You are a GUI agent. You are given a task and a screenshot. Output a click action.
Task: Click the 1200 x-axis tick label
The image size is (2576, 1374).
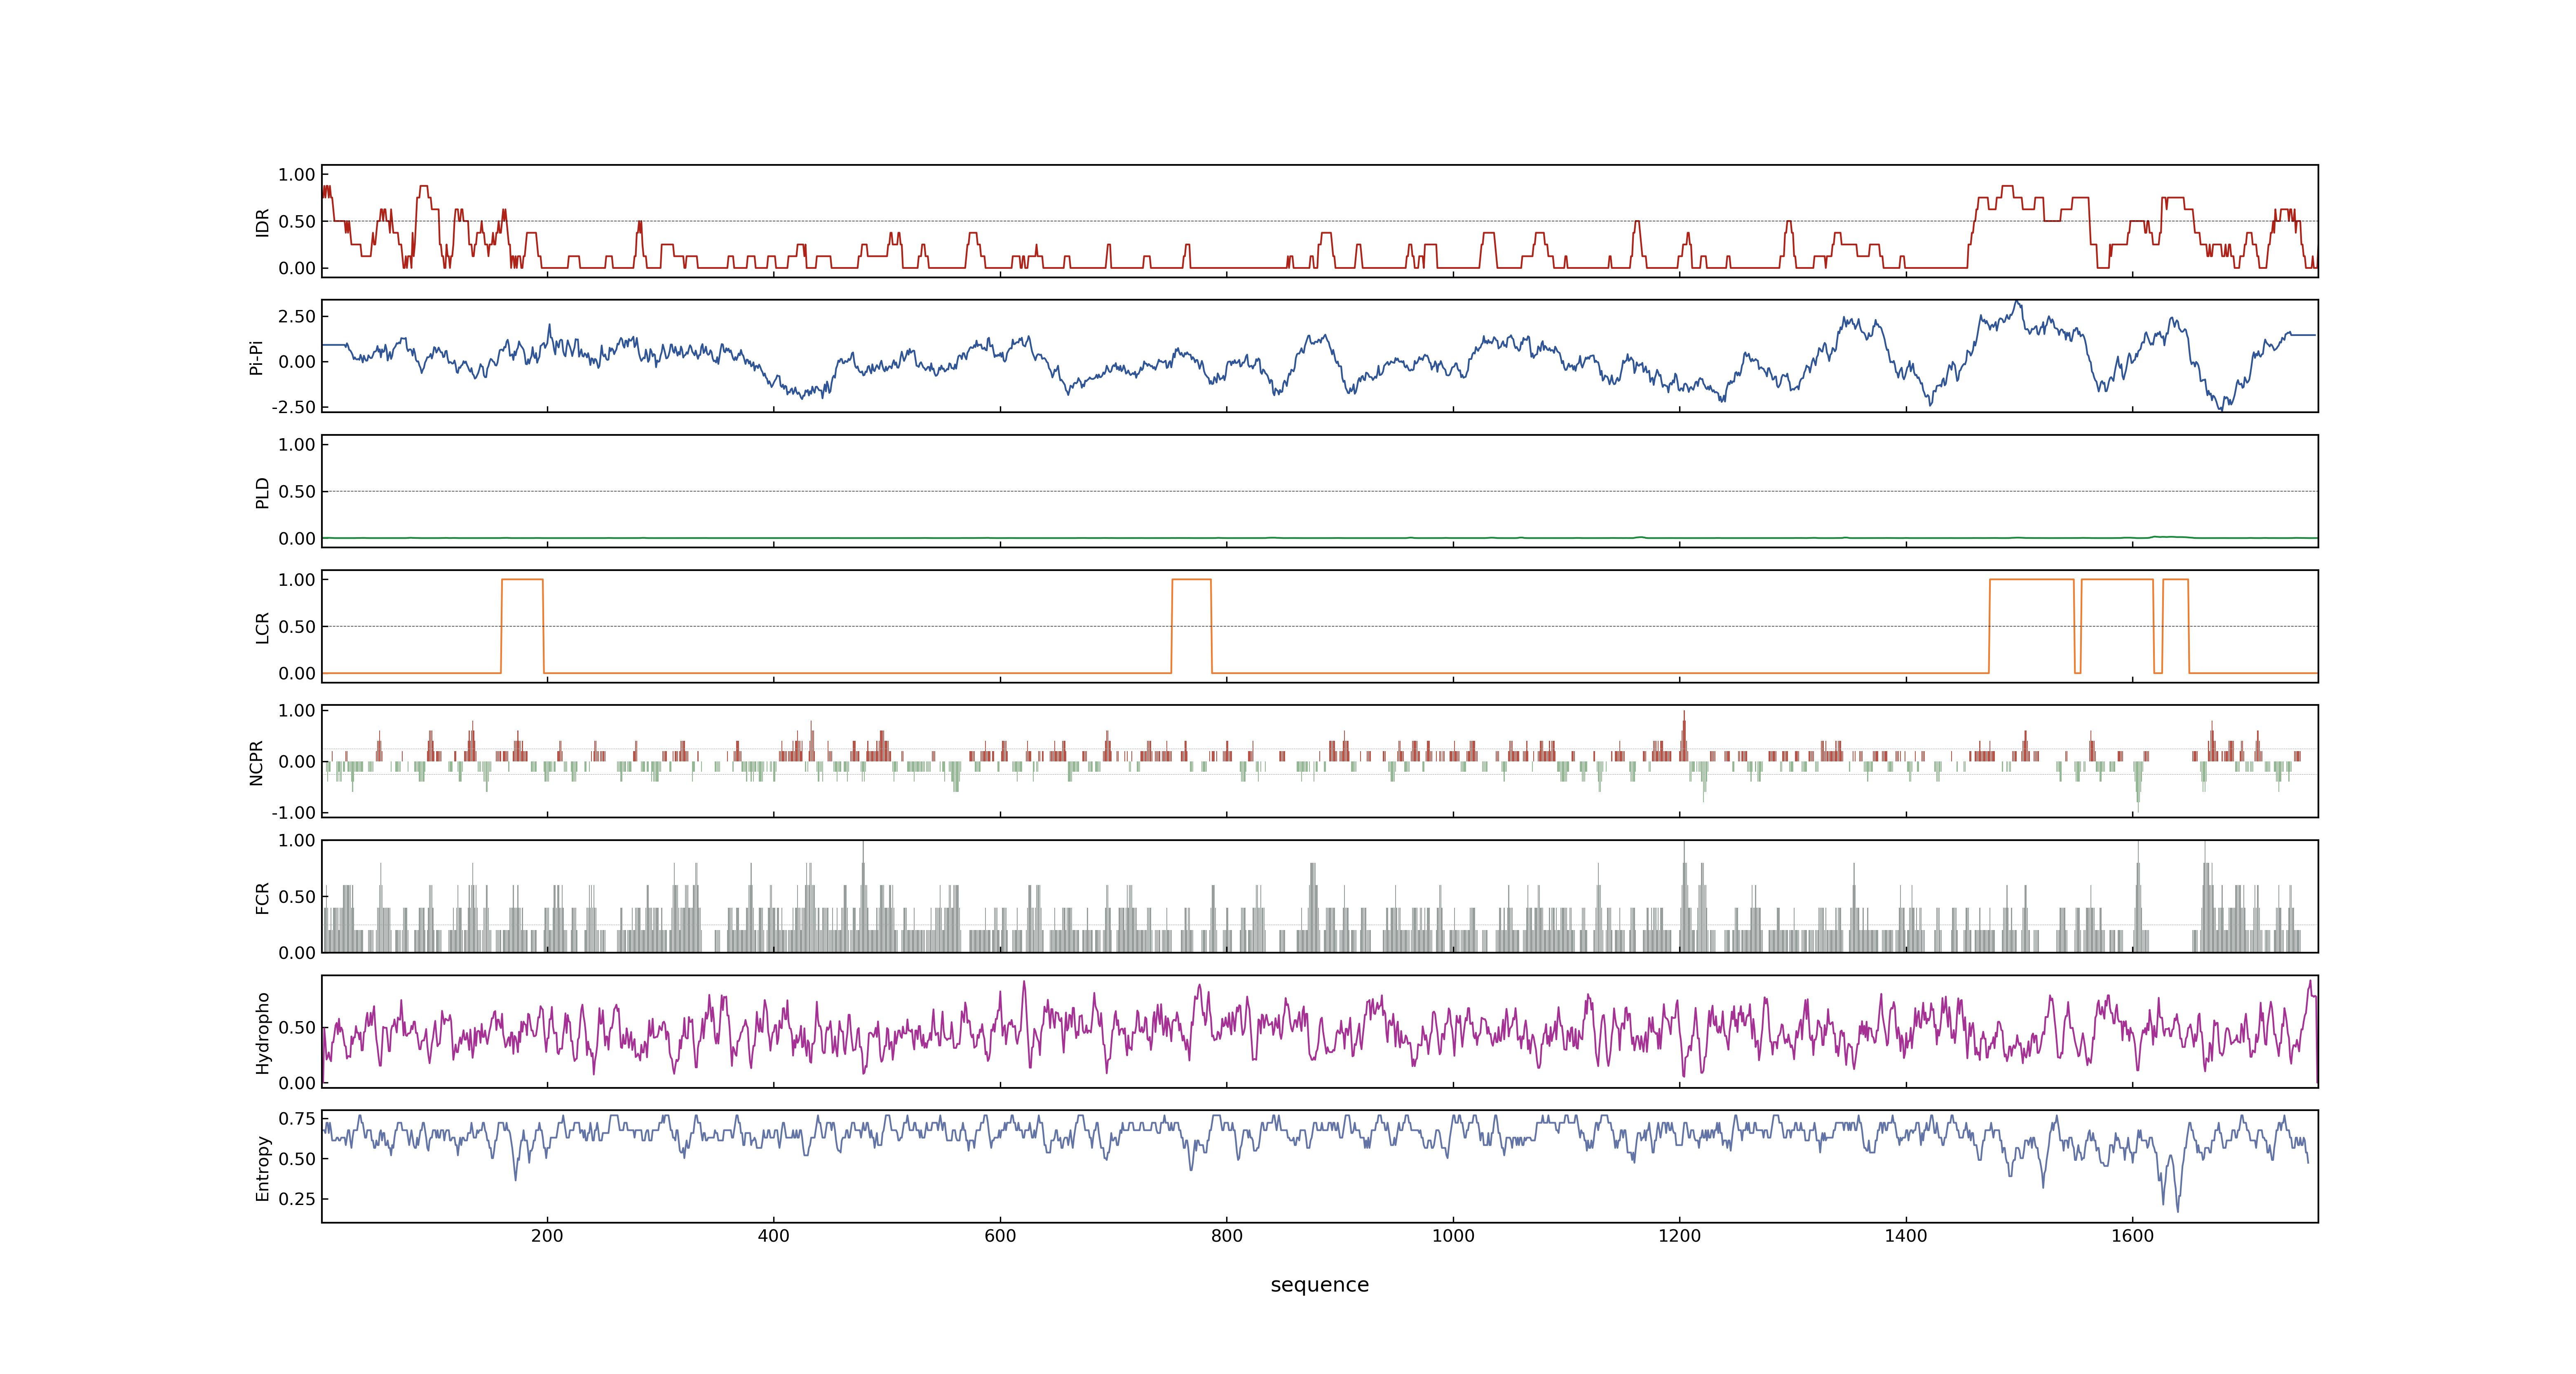(1679, 1236)
